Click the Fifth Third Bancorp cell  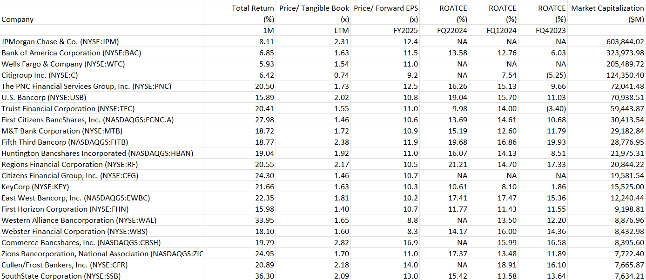[x=101, y=142]
